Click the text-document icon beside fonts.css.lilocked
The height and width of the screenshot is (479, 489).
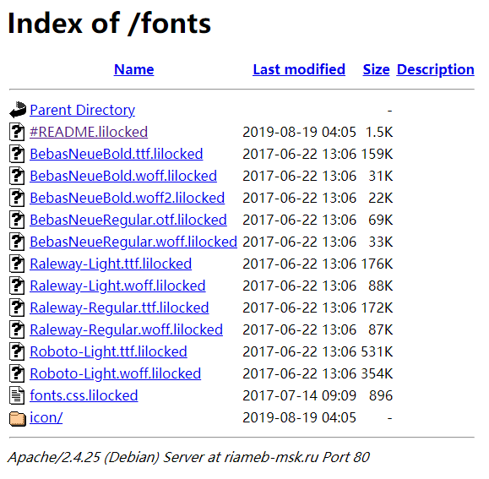tap(17, 395)
